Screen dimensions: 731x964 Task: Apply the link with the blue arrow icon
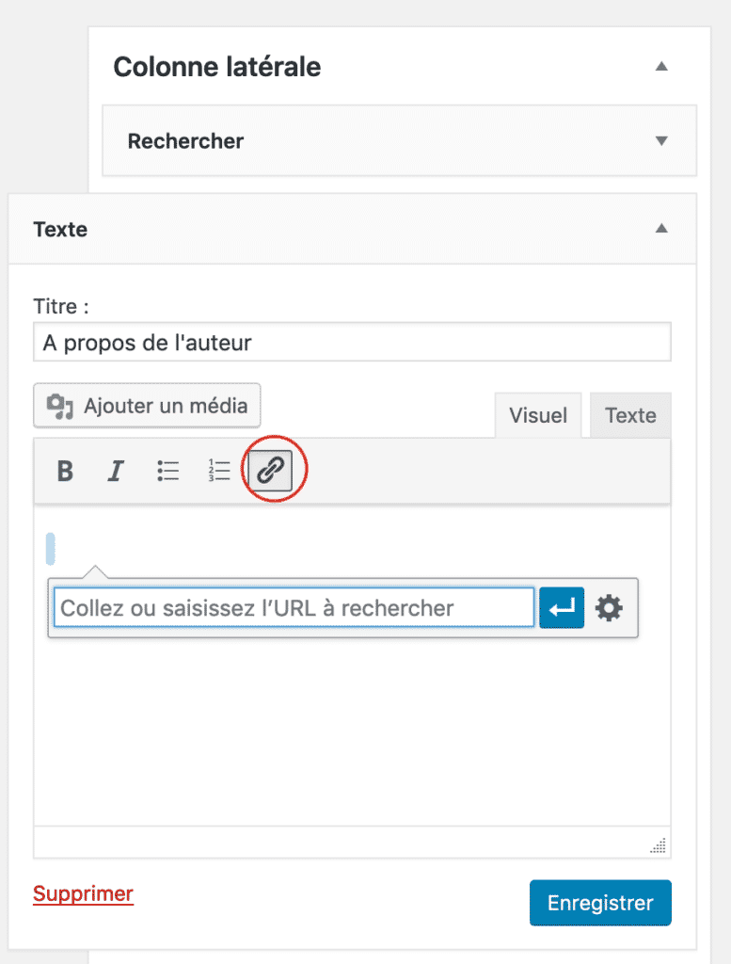(x=562, y=607)
